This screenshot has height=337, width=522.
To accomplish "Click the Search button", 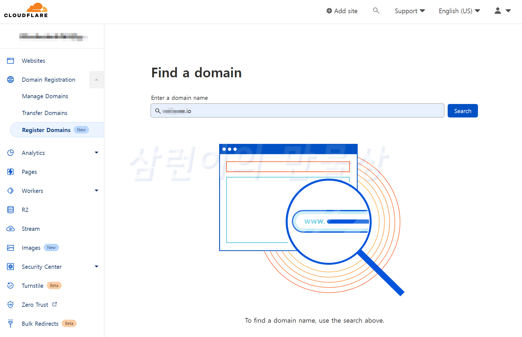I will pos(463,111).
